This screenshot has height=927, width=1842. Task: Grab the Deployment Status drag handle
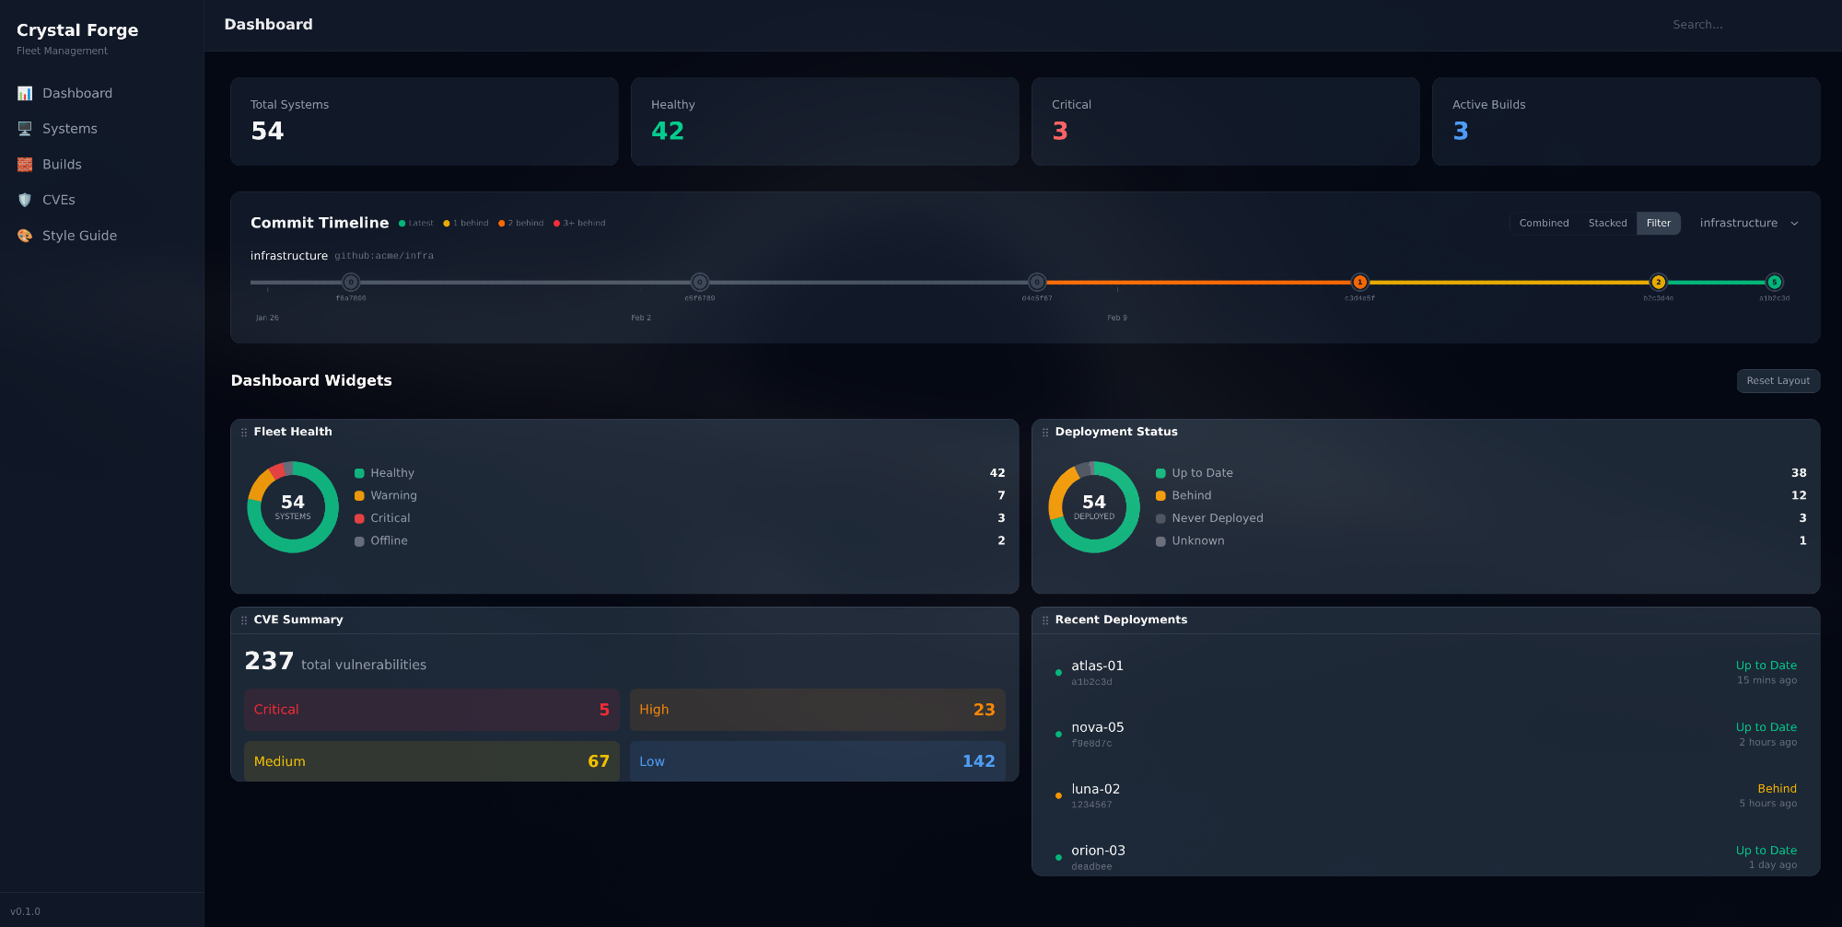pos(1045,432)
